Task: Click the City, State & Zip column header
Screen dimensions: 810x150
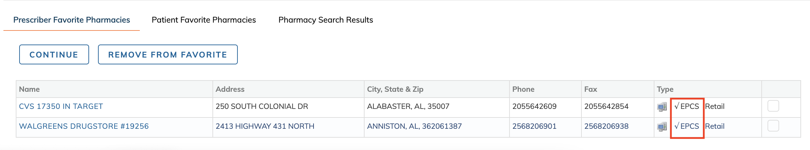Action: point(395,89)
